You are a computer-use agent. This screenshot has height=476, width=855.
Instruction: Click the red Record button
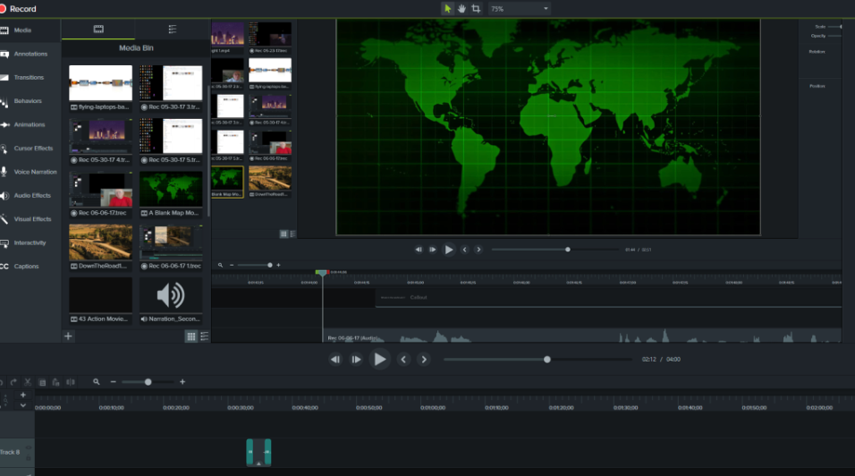tap(18, 9)
